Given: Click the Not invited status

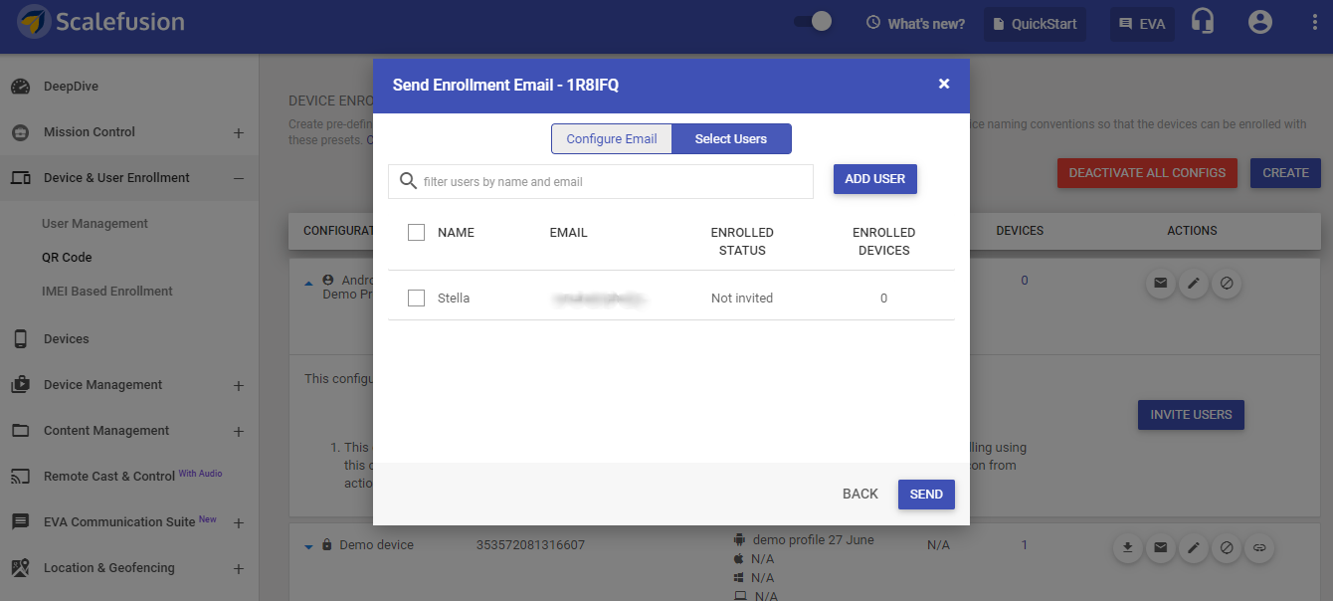Looking at the screenshot, I should coord(742,299).
